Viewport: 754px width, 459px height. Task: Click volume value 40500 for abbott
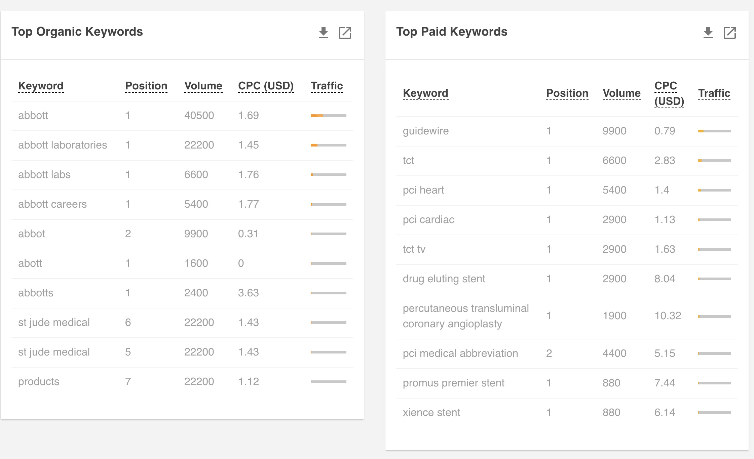click(199, 116)
